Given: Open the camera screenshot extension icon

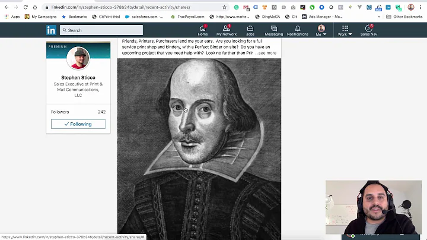Looking at the screenshot, I should [293, 7].
